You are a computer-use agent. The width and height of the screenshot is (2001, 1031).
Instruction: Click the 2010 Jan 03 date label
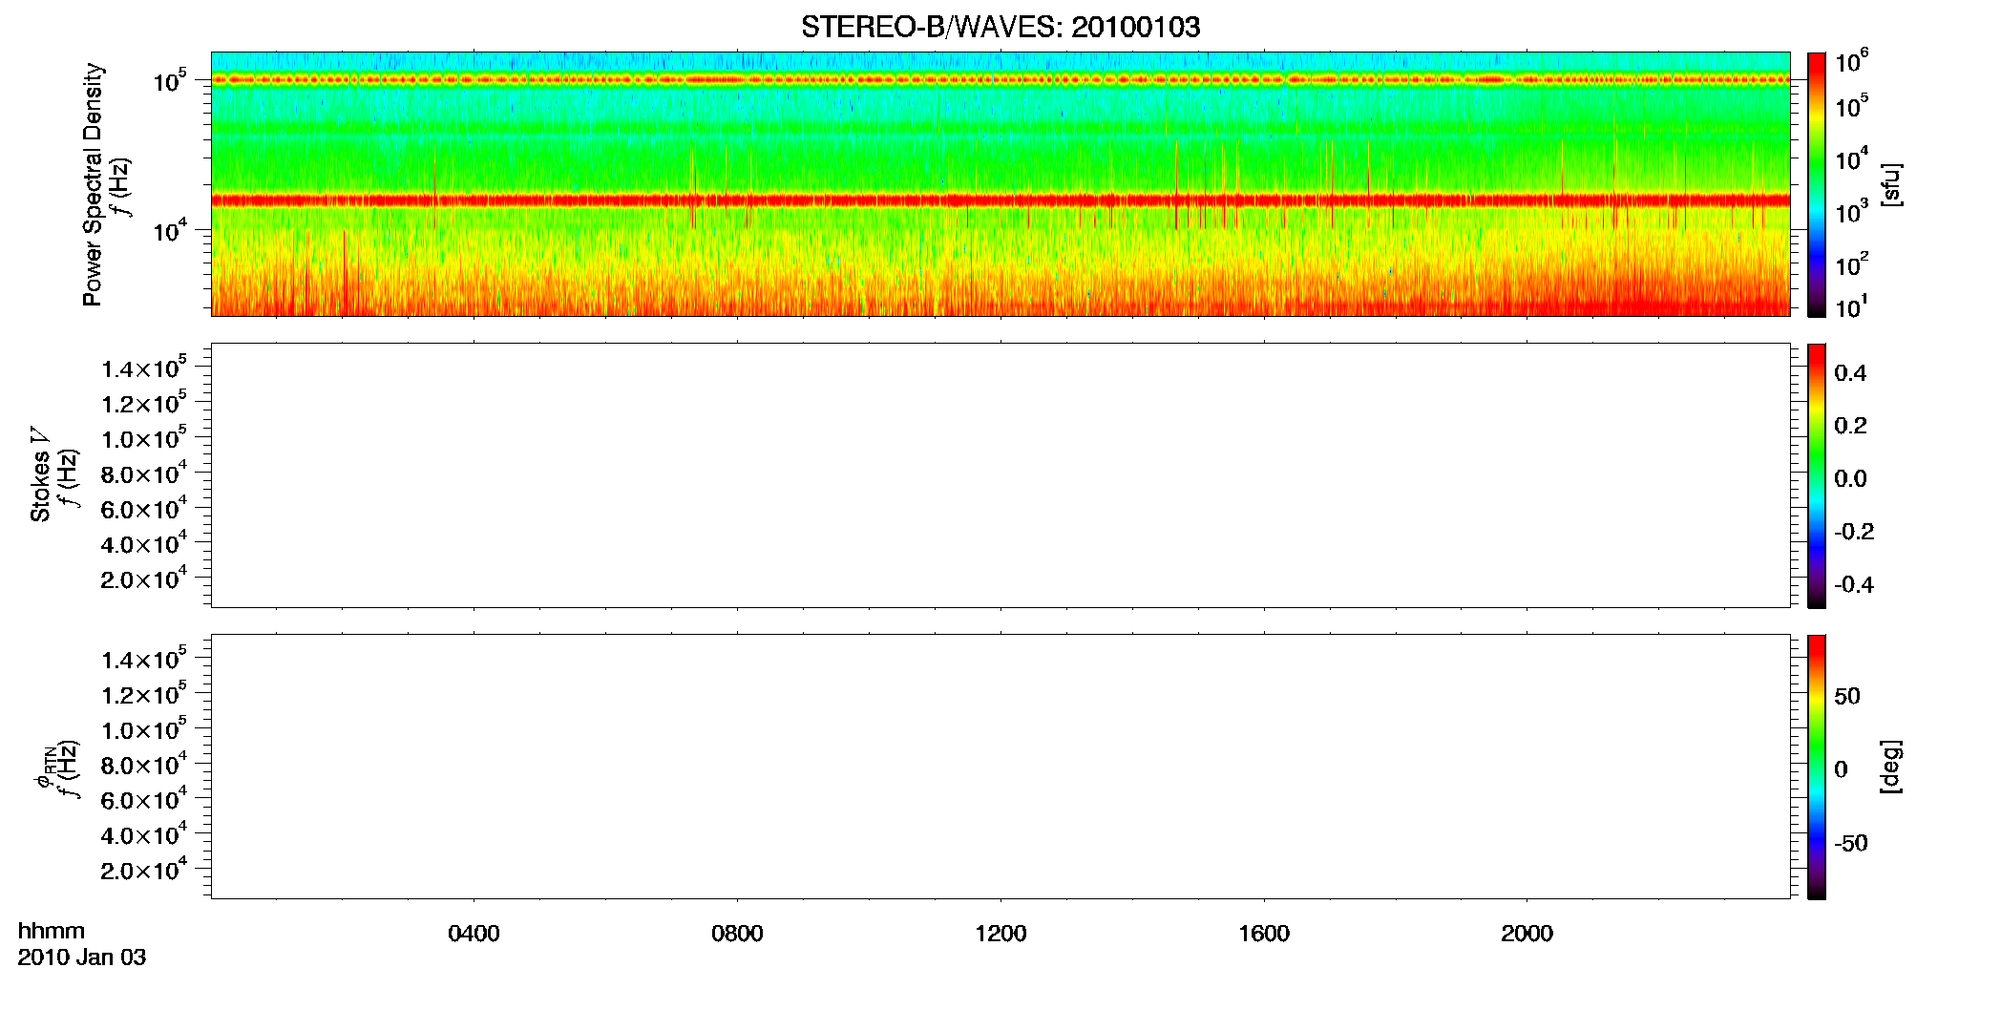(x=82, y=957)
